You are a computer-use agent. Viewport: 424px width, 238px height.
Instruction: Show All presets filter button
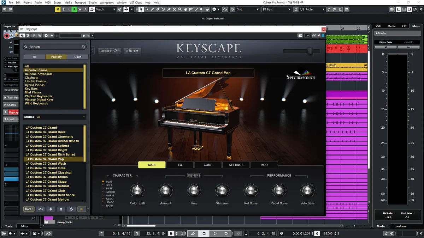coord(35,57)
